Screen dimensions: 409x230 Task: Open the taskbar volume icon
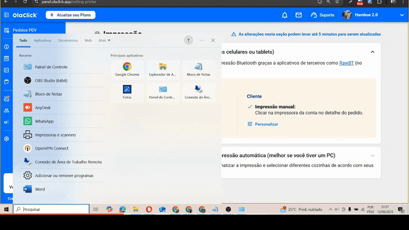[336, 209]
